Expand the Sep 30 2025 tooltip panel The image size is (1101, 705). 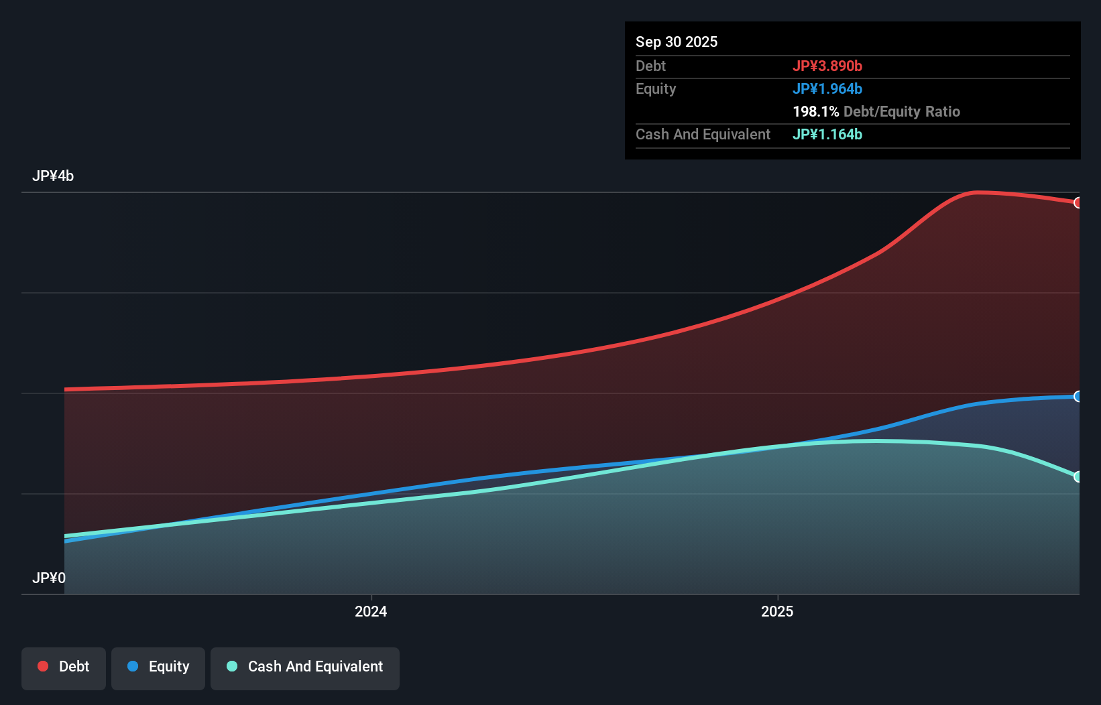(x=677, y=42)
